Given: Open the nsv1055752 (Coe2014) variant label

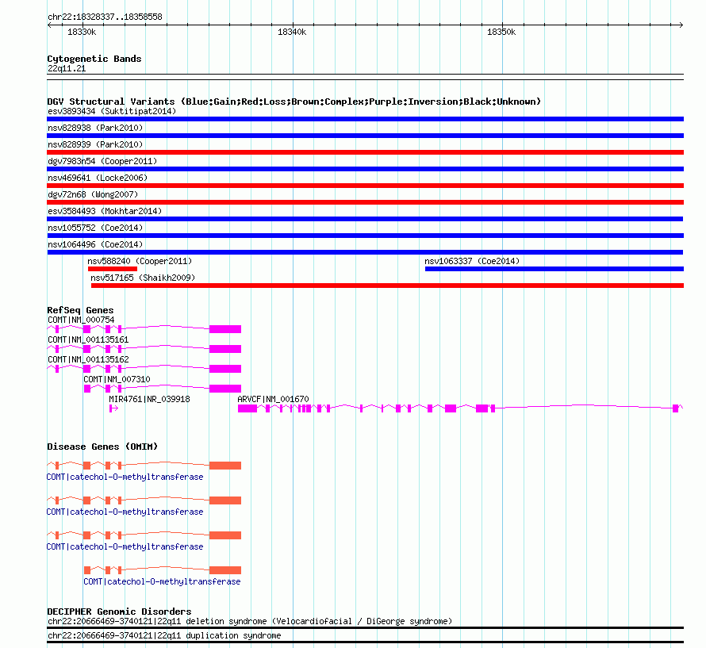Looking at the screenshot, I should [x=95, y=228].
